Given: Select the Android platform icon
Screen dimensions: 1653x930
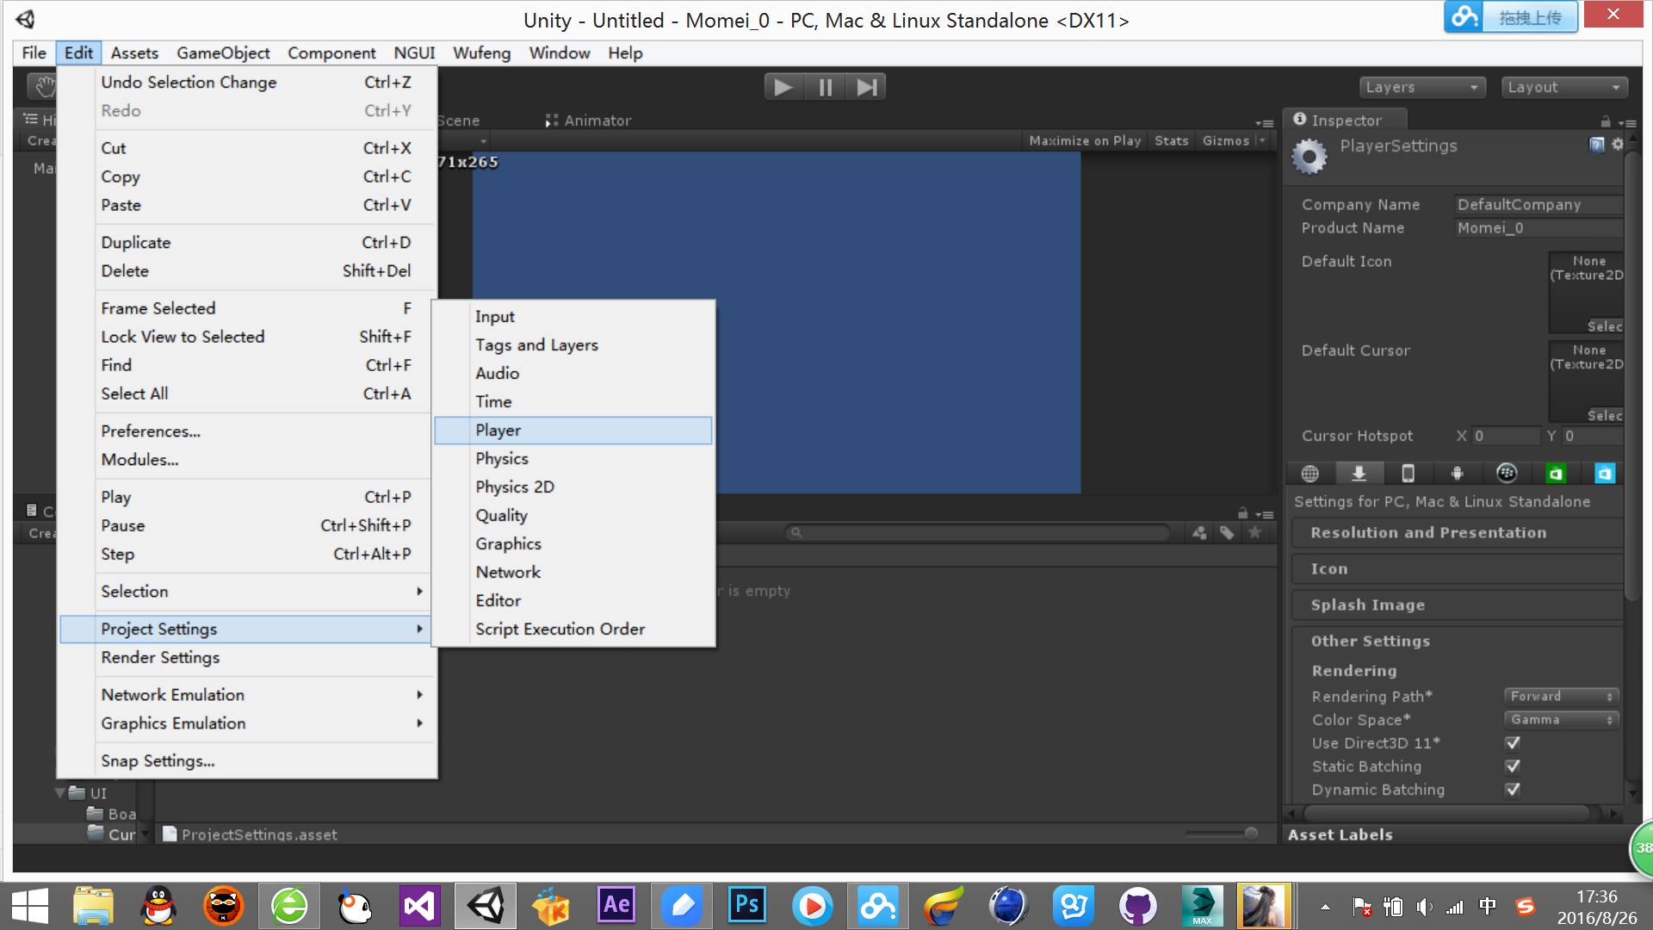Looking at the screenshot, I should tap(1457, 474).
